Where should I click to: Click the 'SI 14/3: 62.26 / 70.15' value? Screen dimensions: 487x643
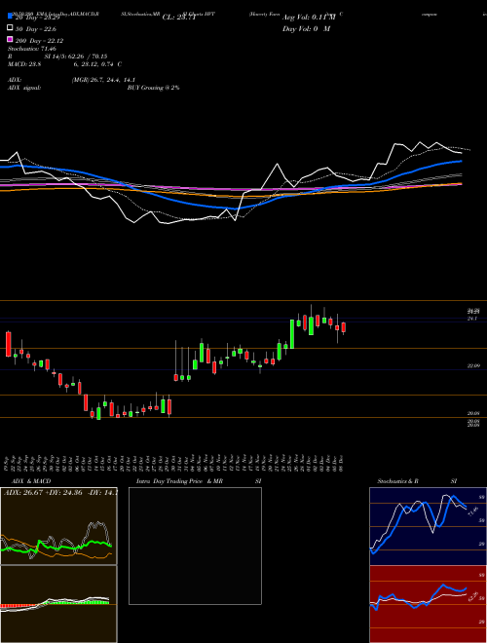pos(76,57)
